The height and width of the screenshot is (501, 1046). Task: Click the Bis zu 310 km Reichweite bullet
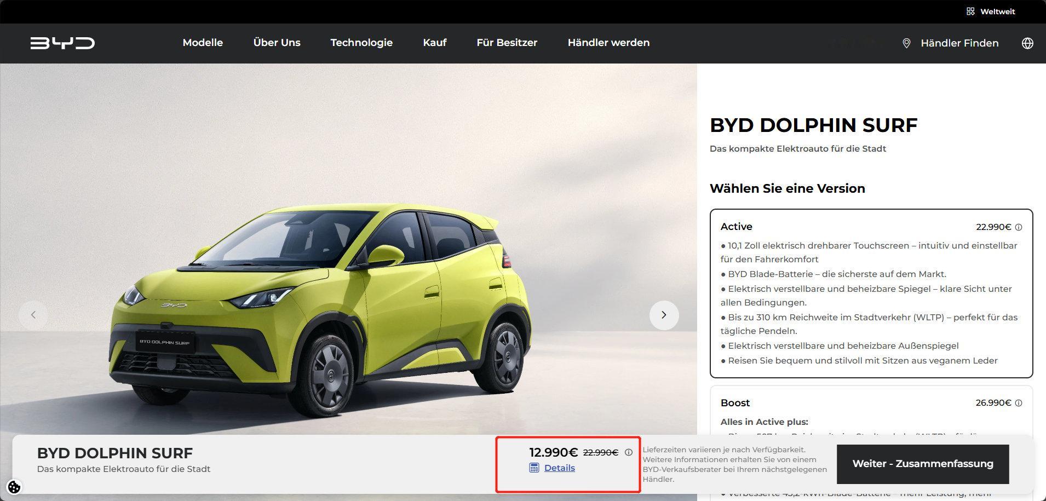[869, 324]
